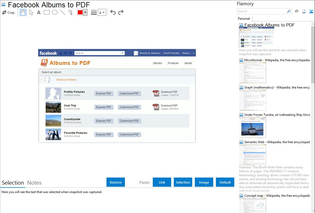Viewport: 315px width, 213px height.
Task: Click the Paste Default button
Action: (x=225, y=182)
